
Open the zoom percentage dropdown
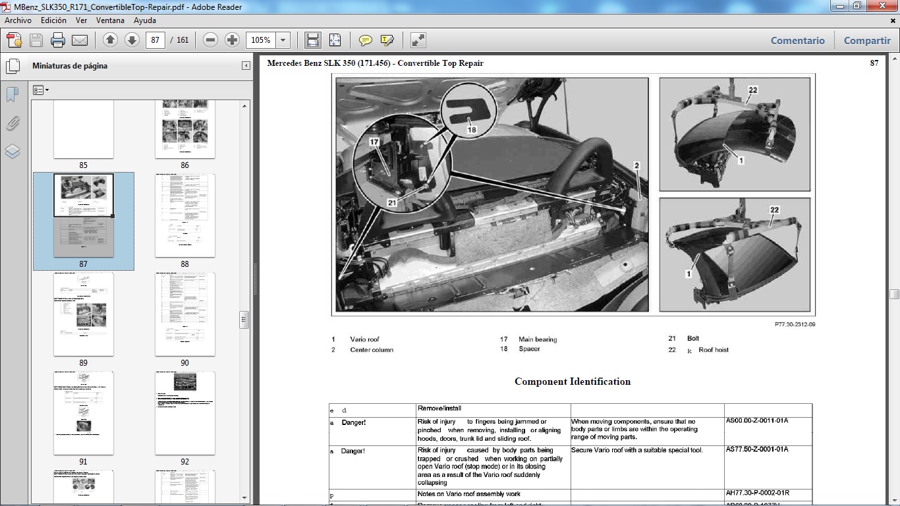click(x=282, y=40)
